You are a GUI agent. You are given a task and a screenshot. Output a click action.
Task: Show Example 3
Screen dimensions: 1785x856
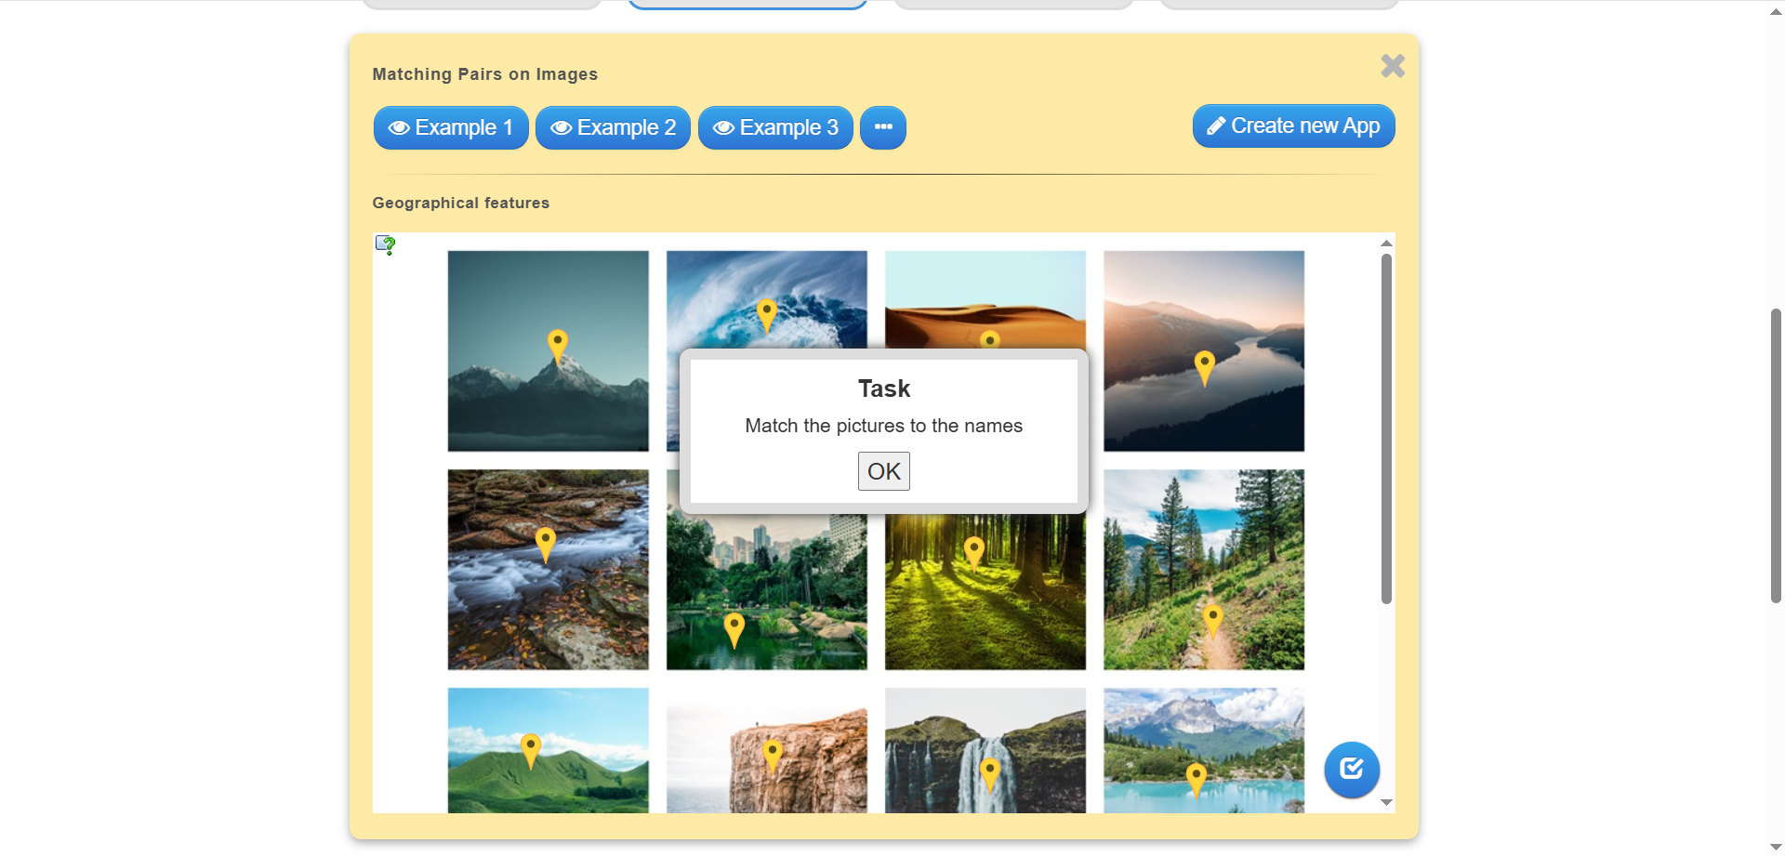(x=775, y=127)
